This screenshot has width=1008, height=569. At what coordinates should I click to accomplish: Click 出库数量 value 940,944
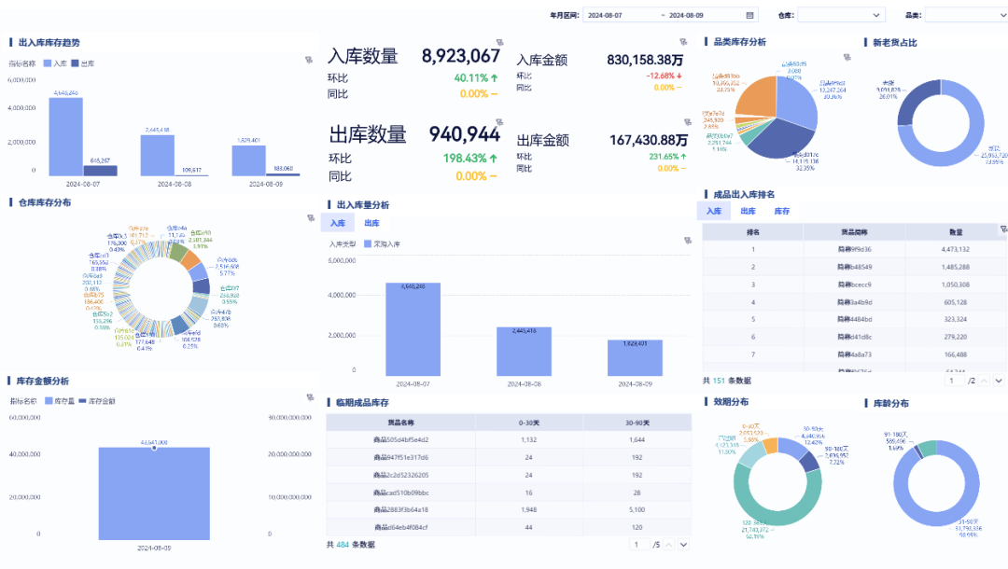pyautogui.click(x=465, y=134)
